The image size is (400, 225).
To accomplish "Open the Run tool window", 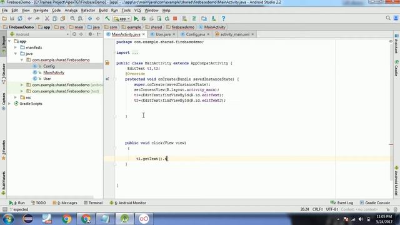I will pos(17,202).
